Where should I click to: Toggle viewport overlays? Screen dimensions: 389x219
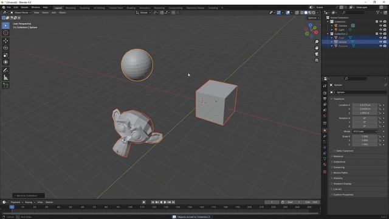coord(287,12)
